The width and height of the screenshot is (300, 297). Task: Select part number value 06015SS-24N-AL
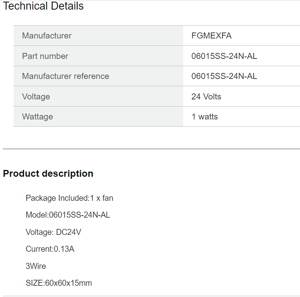224,56
